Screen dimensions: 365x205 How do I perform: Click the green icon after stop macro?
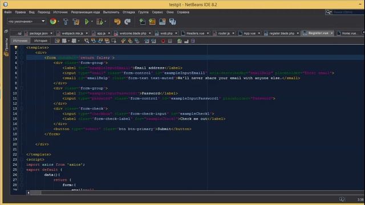click(x=180, y=41)
